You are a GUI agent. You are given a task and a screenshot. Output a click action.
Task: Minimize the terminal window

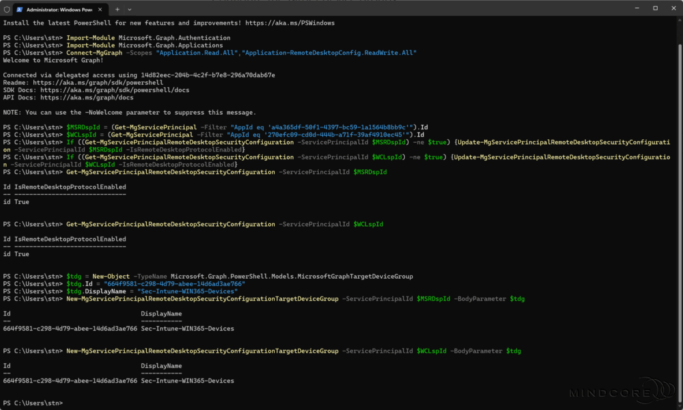point(637,8)
